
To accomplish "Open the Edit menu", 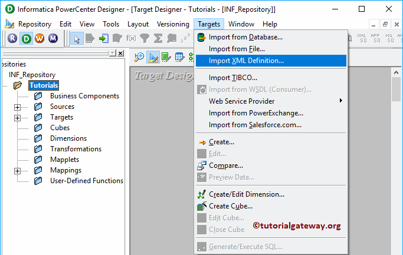I will 65,24.
